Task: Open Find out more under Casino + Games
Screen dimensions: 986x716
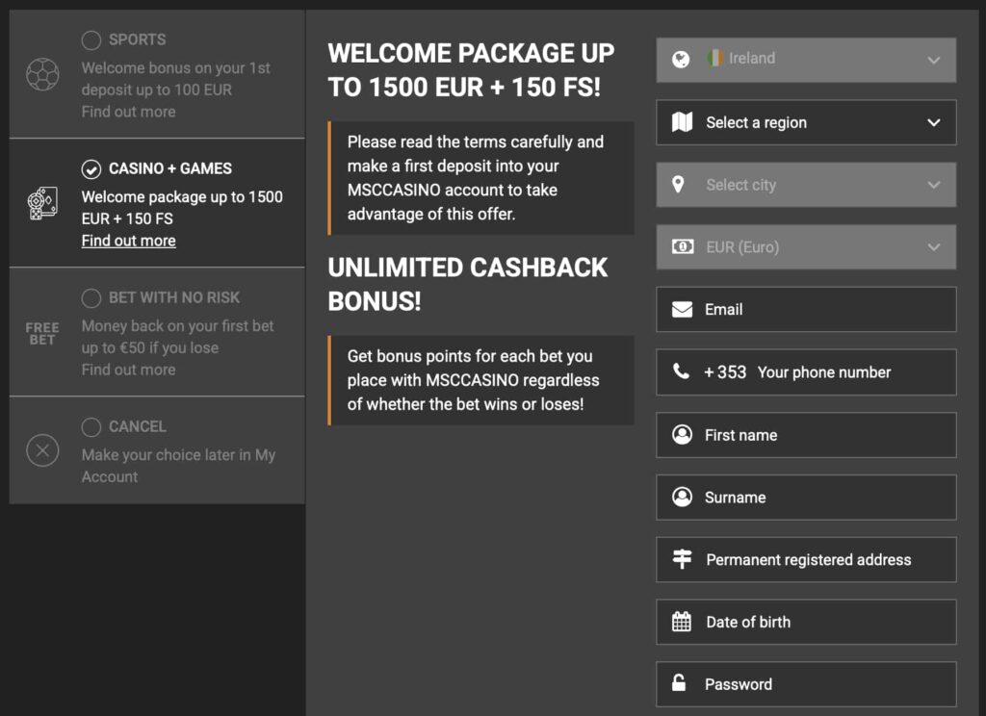Action: [128, 241]
